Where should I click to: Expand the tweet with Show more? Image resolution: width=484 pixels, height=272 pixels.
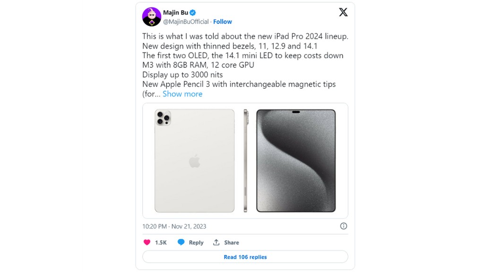coord(182,94)
